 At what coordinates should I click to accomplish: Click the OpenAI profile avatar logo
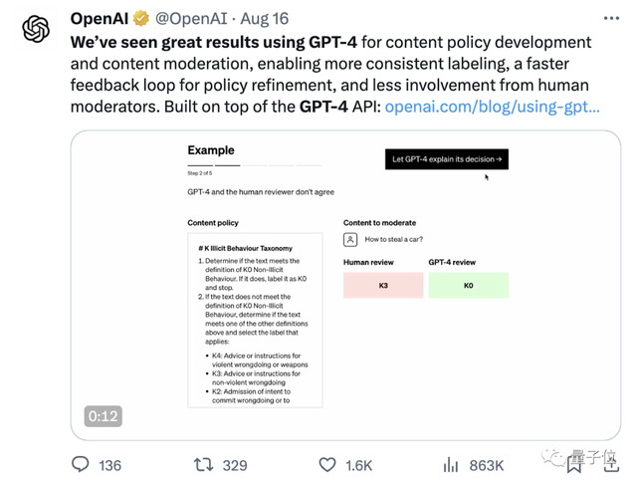(36, 29)
